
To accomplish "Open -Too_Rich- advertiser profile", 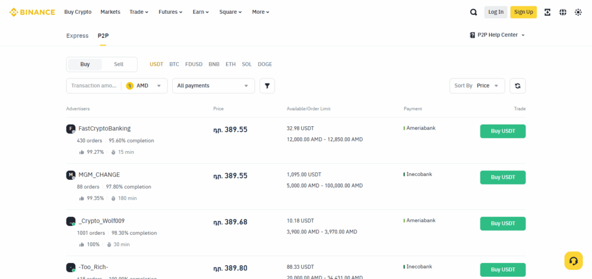I will pos(93,267).
